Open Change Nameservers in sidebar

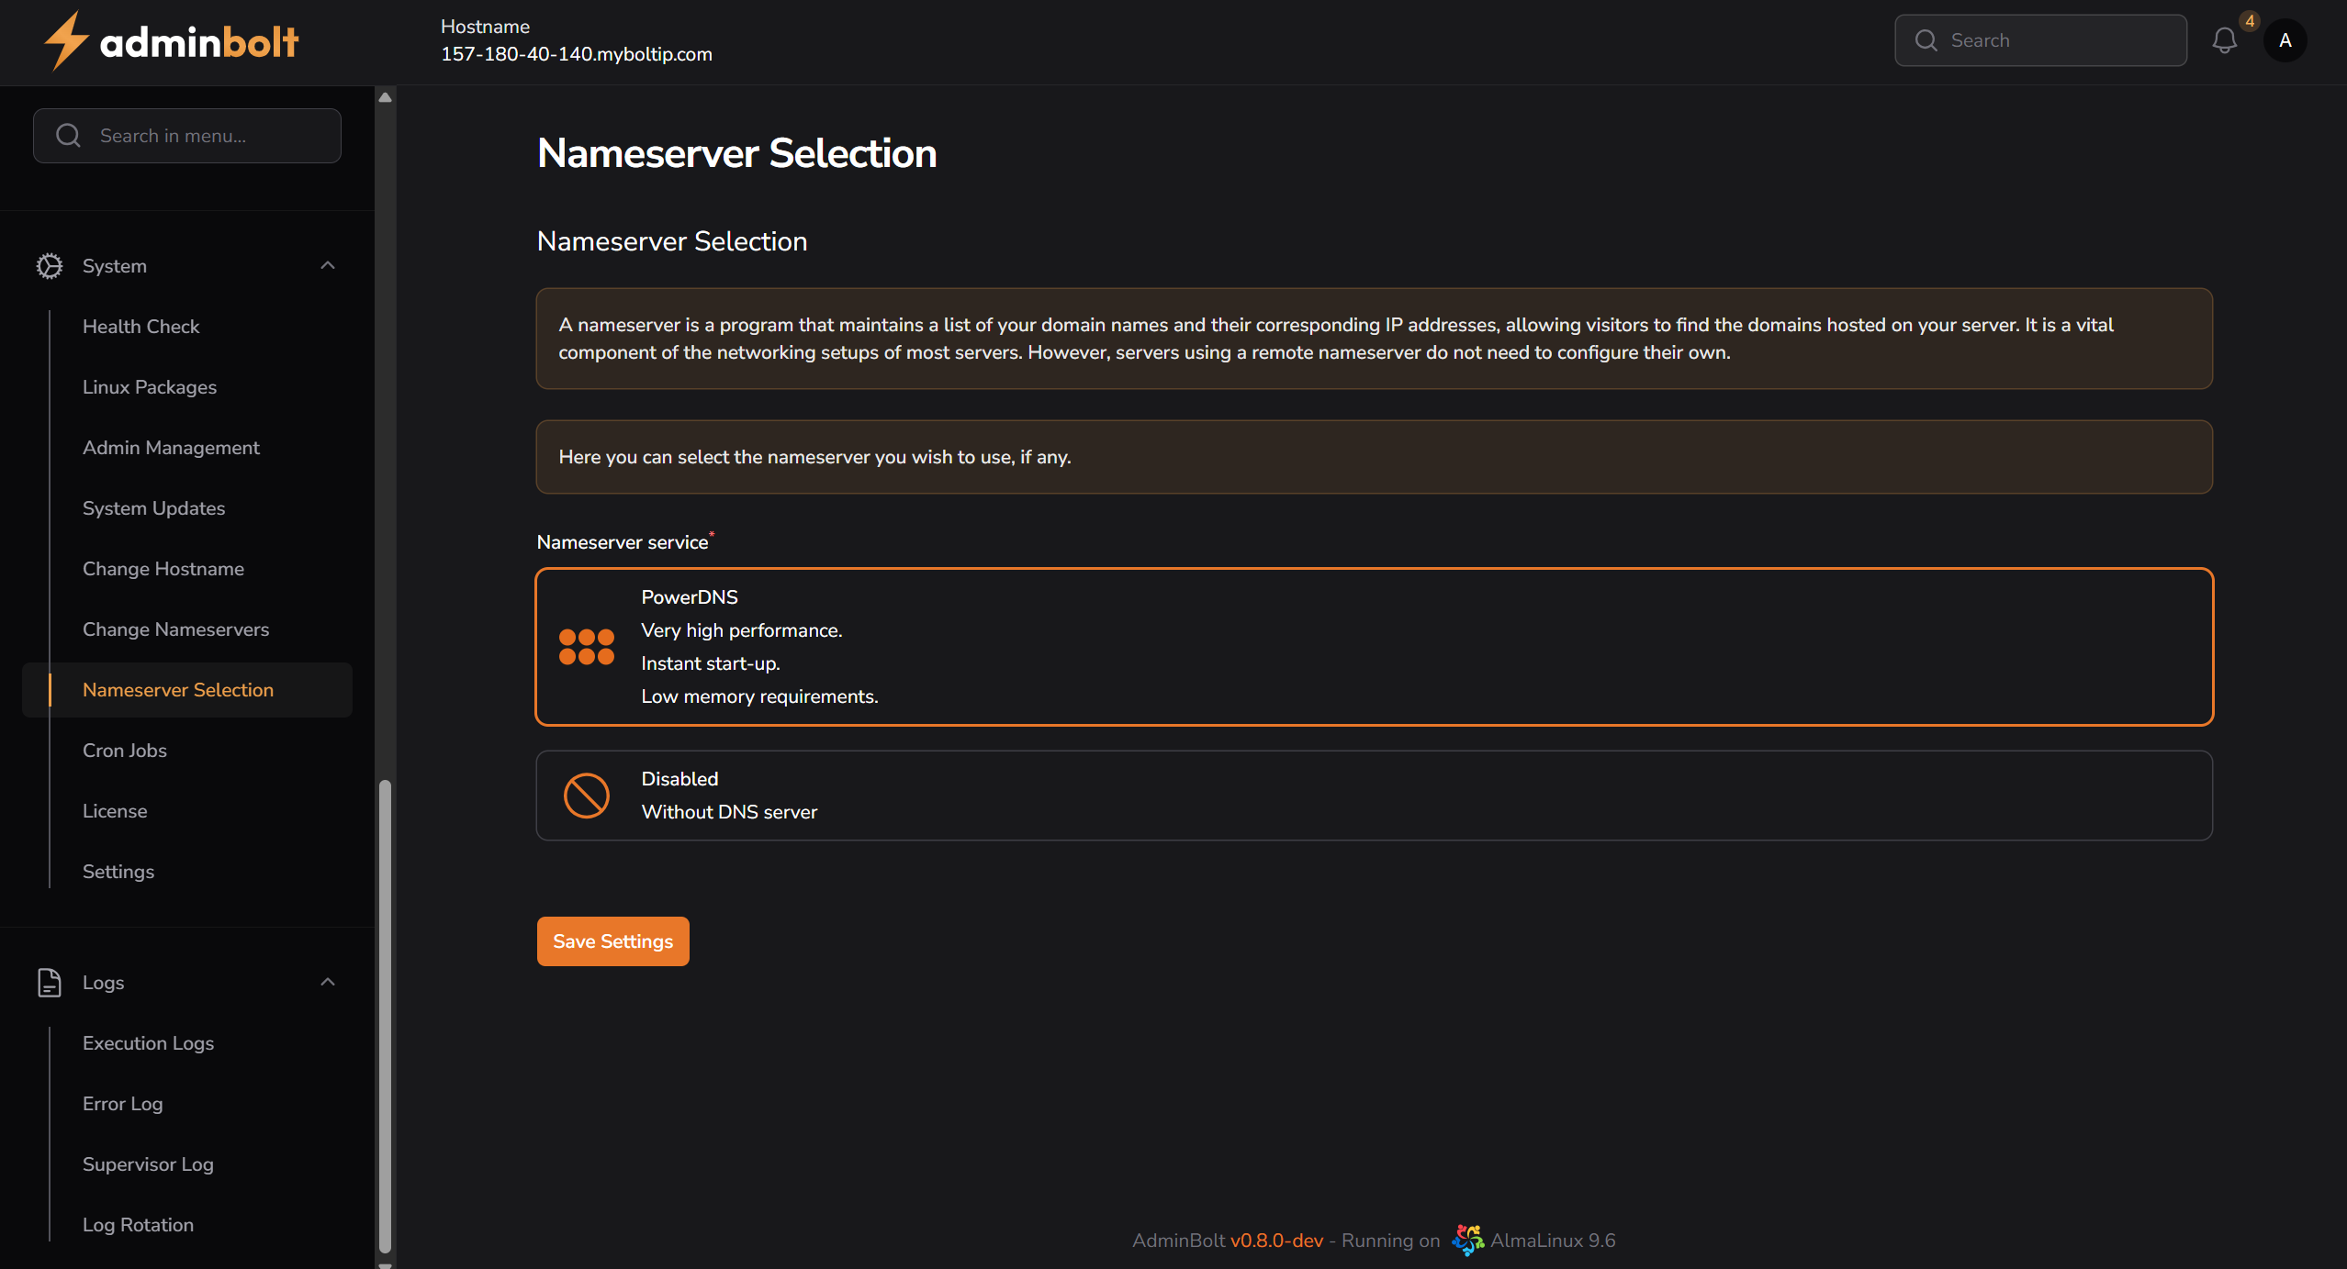(175, 629)
